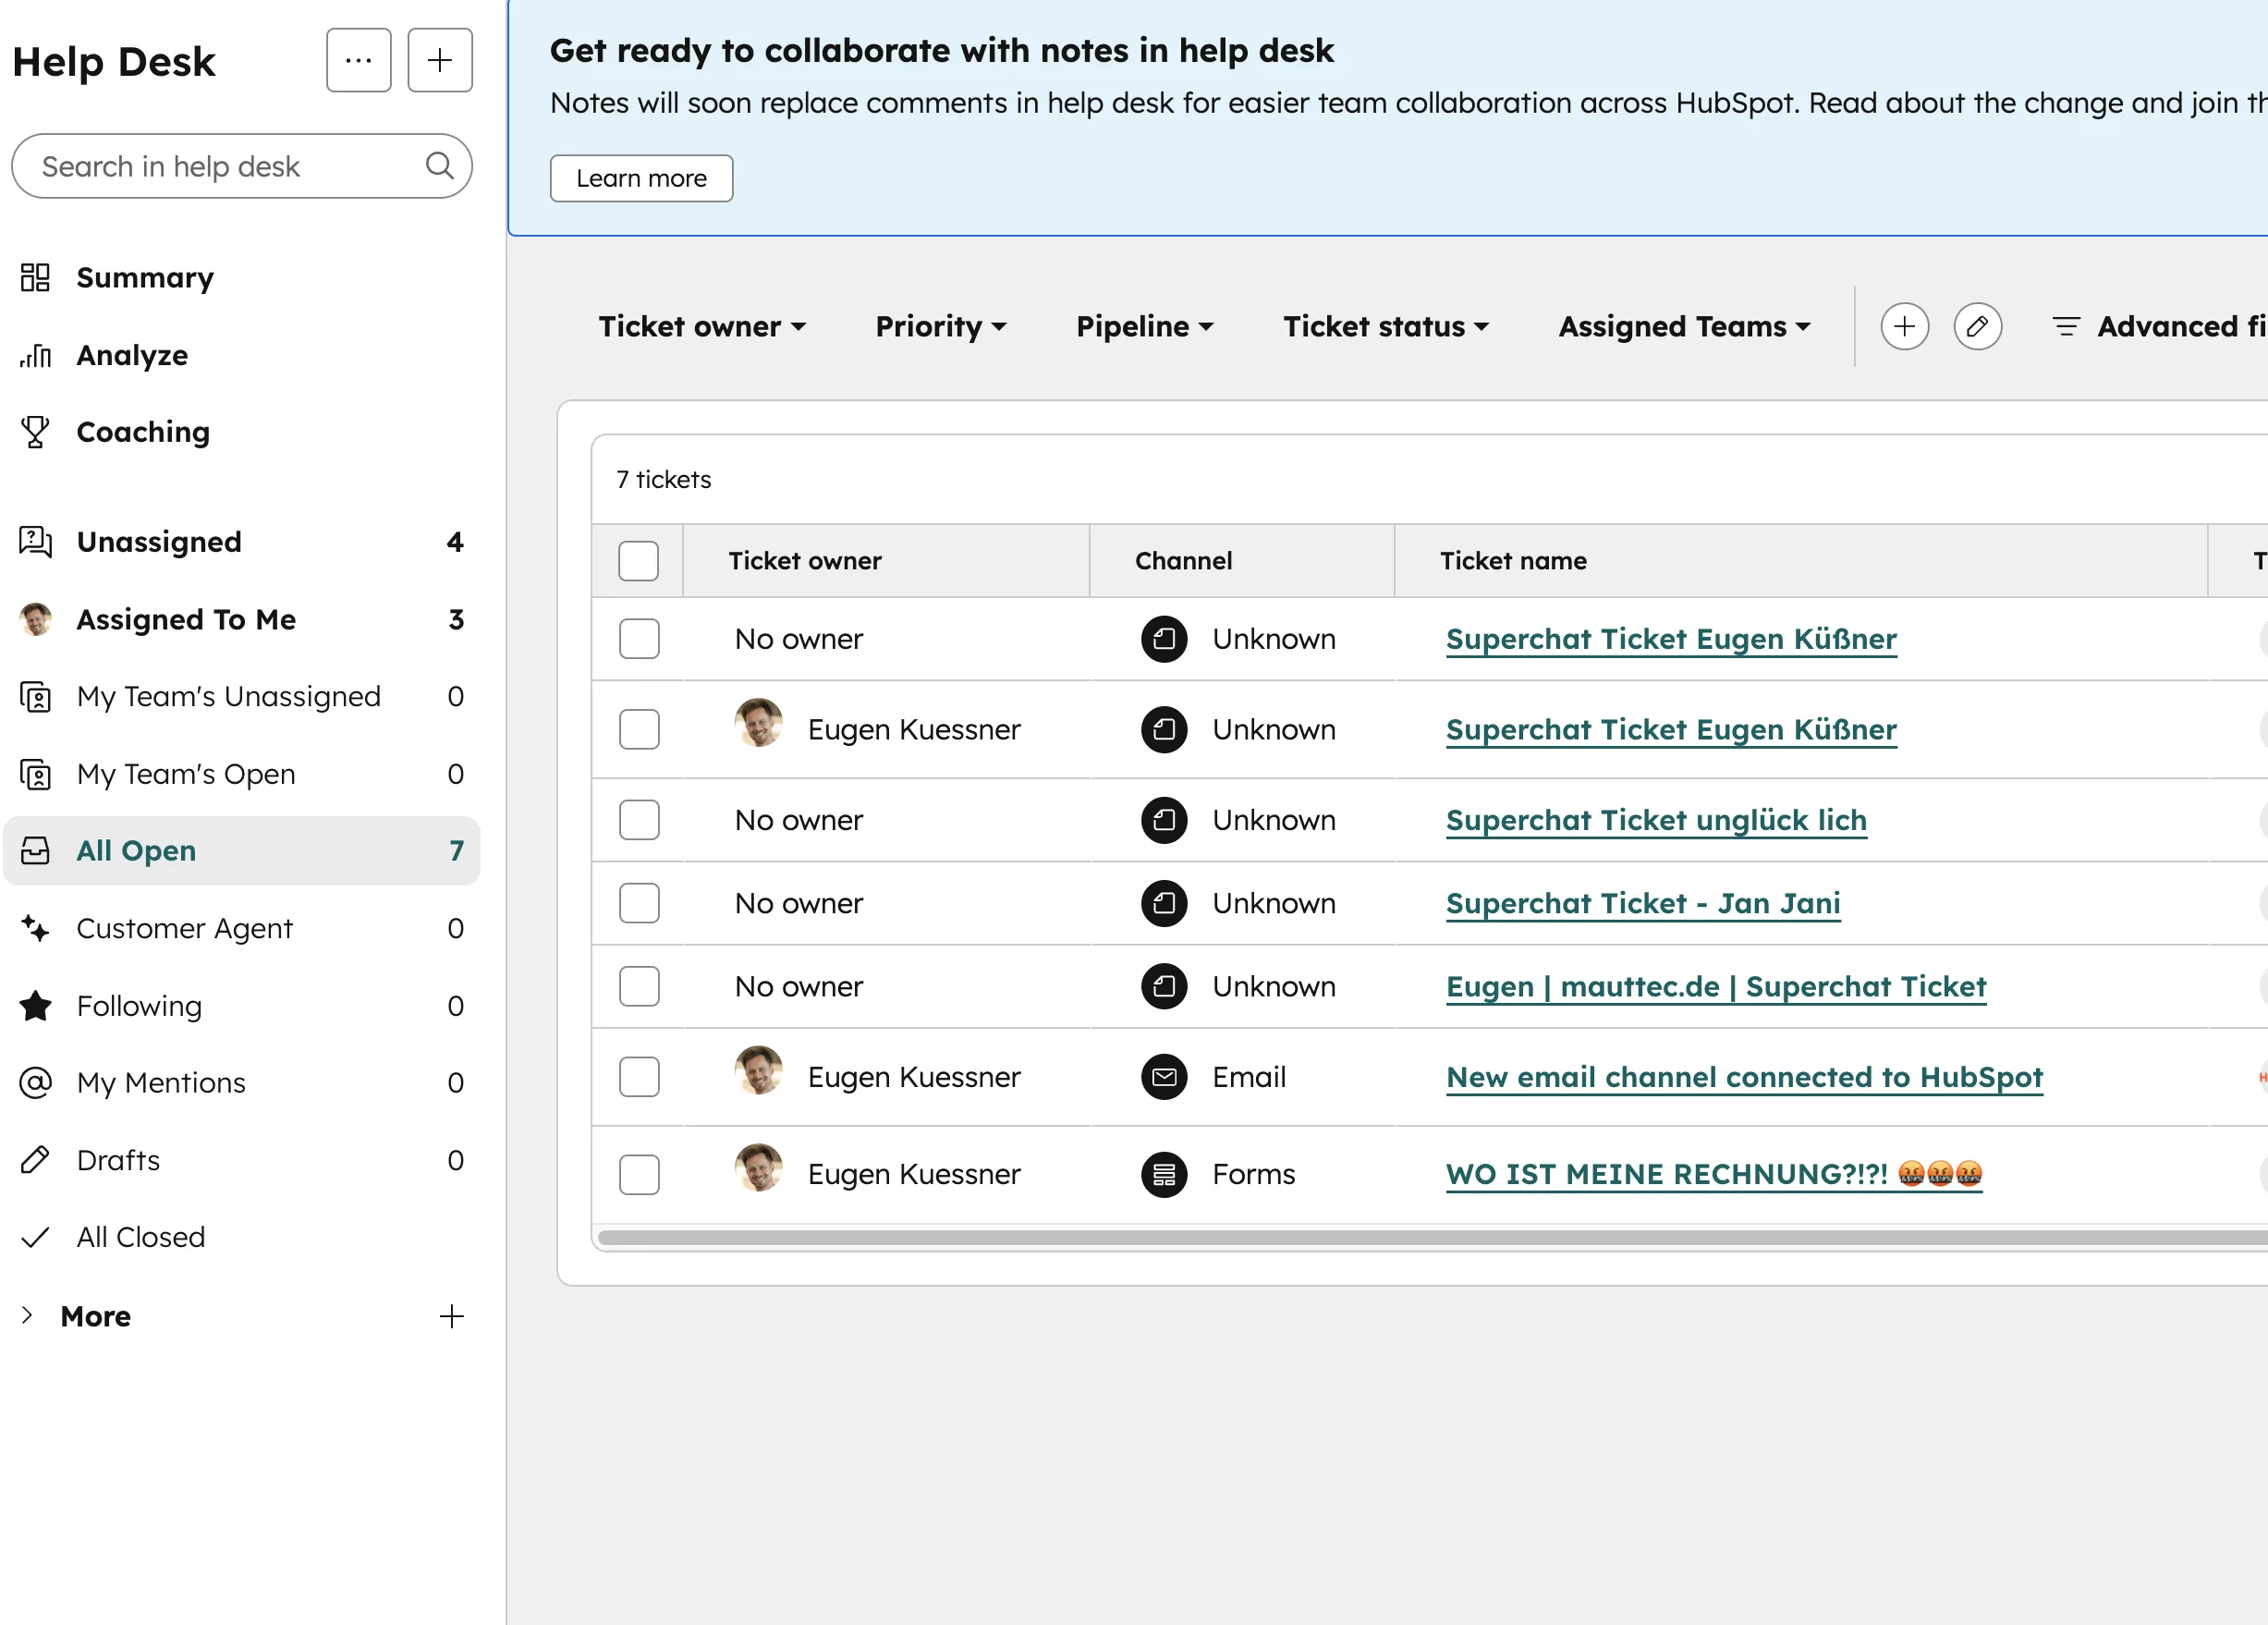Expand the More section in sidebar
The image size is (2268, 1625).
click(95, 1316)
